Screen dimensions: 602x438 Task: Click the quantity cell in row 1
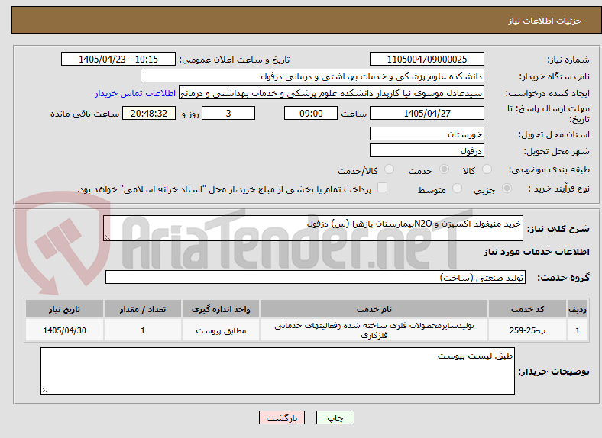tap(143, 330)
